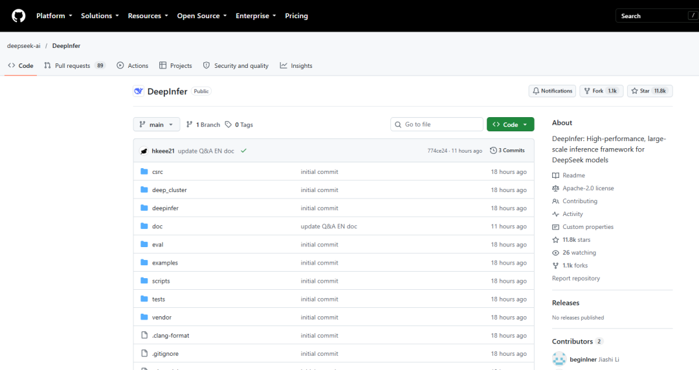This screenshot has height=370, width=699.
Task: Open initial commit message in tests row
Action: pyautogui.click(x=319, y=299)
